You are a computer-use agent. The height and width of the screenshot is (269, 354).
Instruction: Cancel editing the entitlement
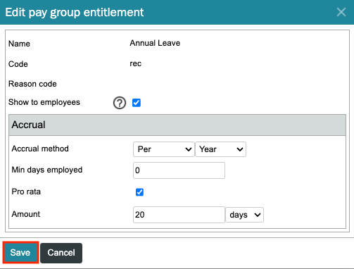[61, 253]
